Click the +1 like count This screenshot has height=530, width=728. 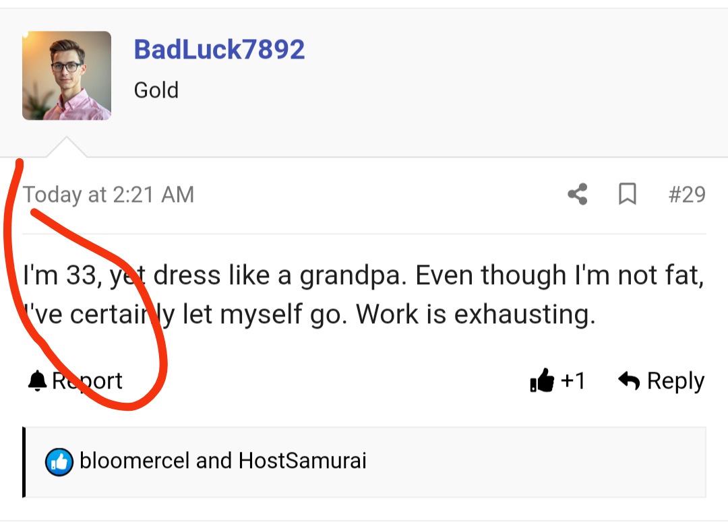point(573,381)
